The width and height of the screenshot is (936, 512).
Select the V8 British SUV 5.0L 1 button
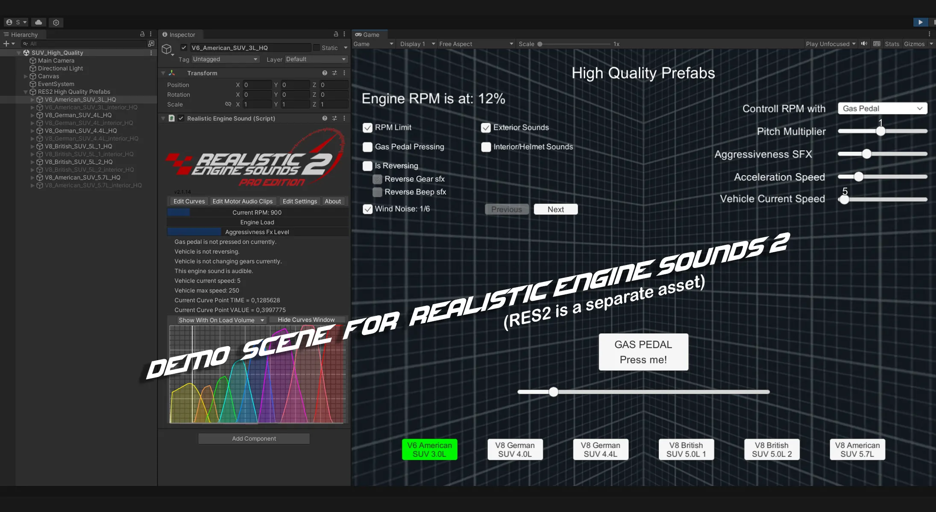tap(686, 449)
